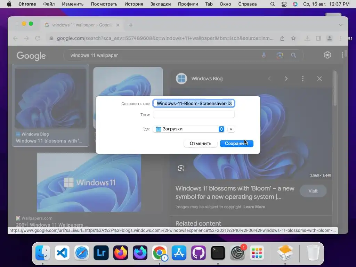The image size is (356, 267).
Task: Open Launchpad from the dock
Action: tap(257, 253)
